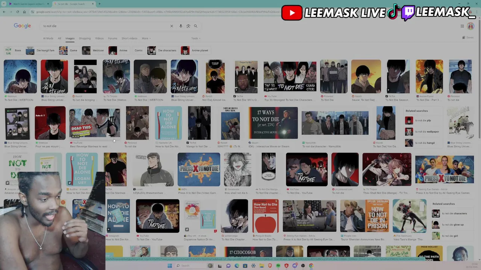This screenshot has width=481, height=270.
Task: Apply the 'Die hangil fam' filter chip
Action: point(41,50)
